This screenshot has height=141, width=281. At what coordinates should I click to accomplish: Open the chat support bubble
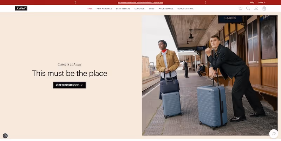click(274, 134)
